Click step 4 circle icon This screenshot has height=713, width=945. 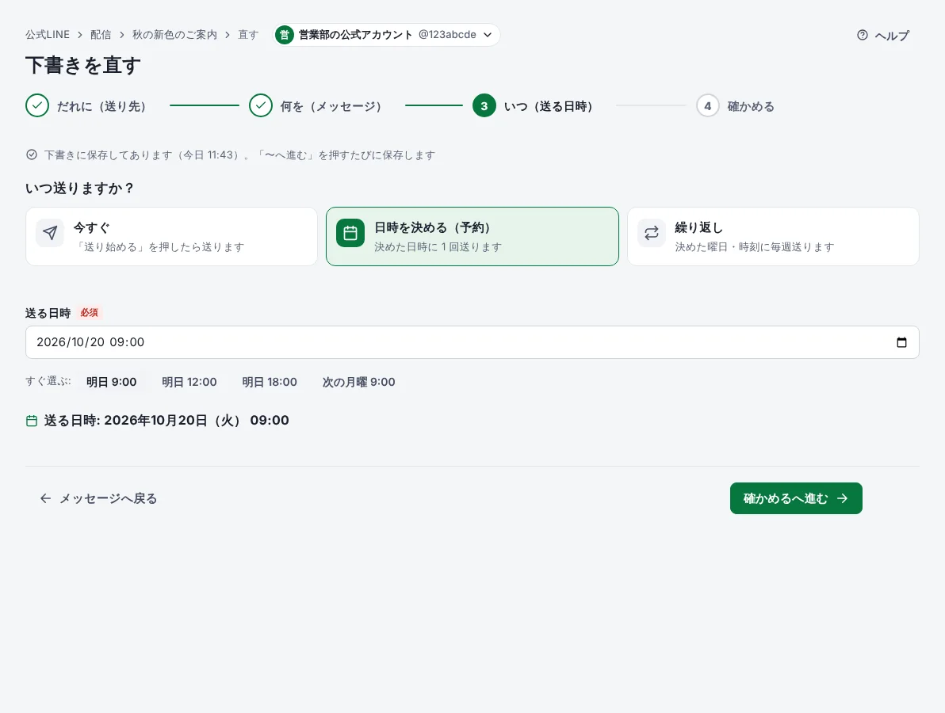[x=707, y=105]
